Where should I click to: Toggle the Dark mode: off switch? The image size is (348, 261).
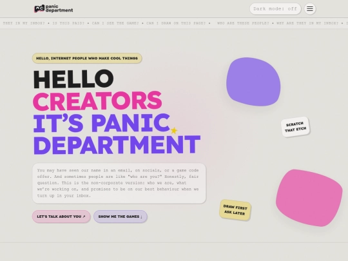pos(275,9)
